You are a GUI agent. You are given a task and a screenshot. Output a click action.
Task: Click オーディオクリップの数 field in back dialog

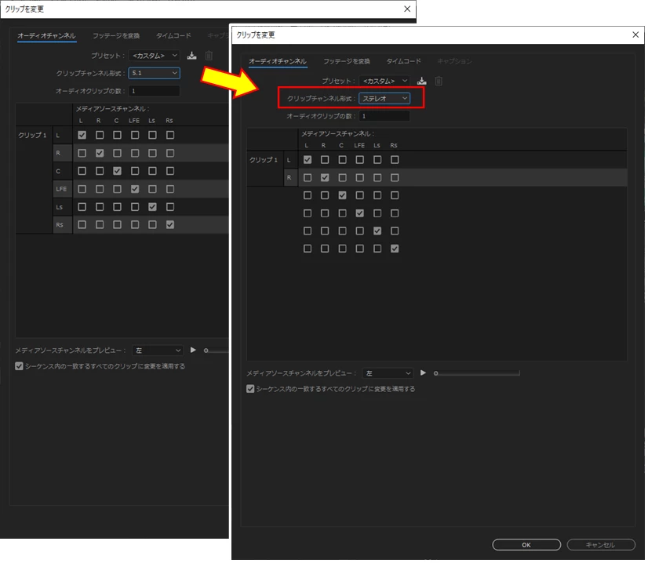[154, 90]
